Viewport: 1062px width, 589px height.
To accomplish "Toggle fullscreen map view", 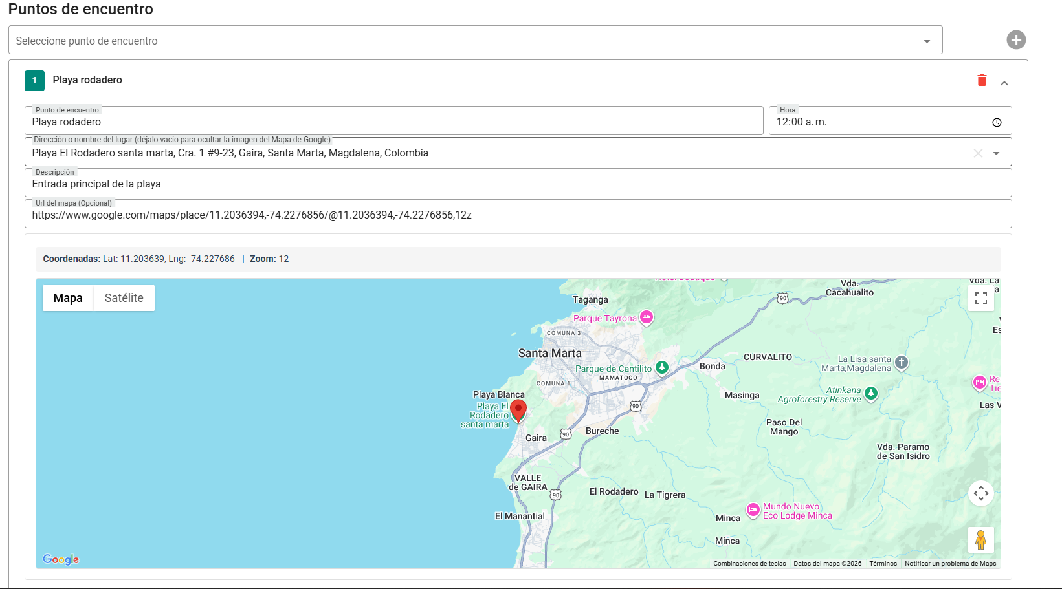I will coord(981,298).
